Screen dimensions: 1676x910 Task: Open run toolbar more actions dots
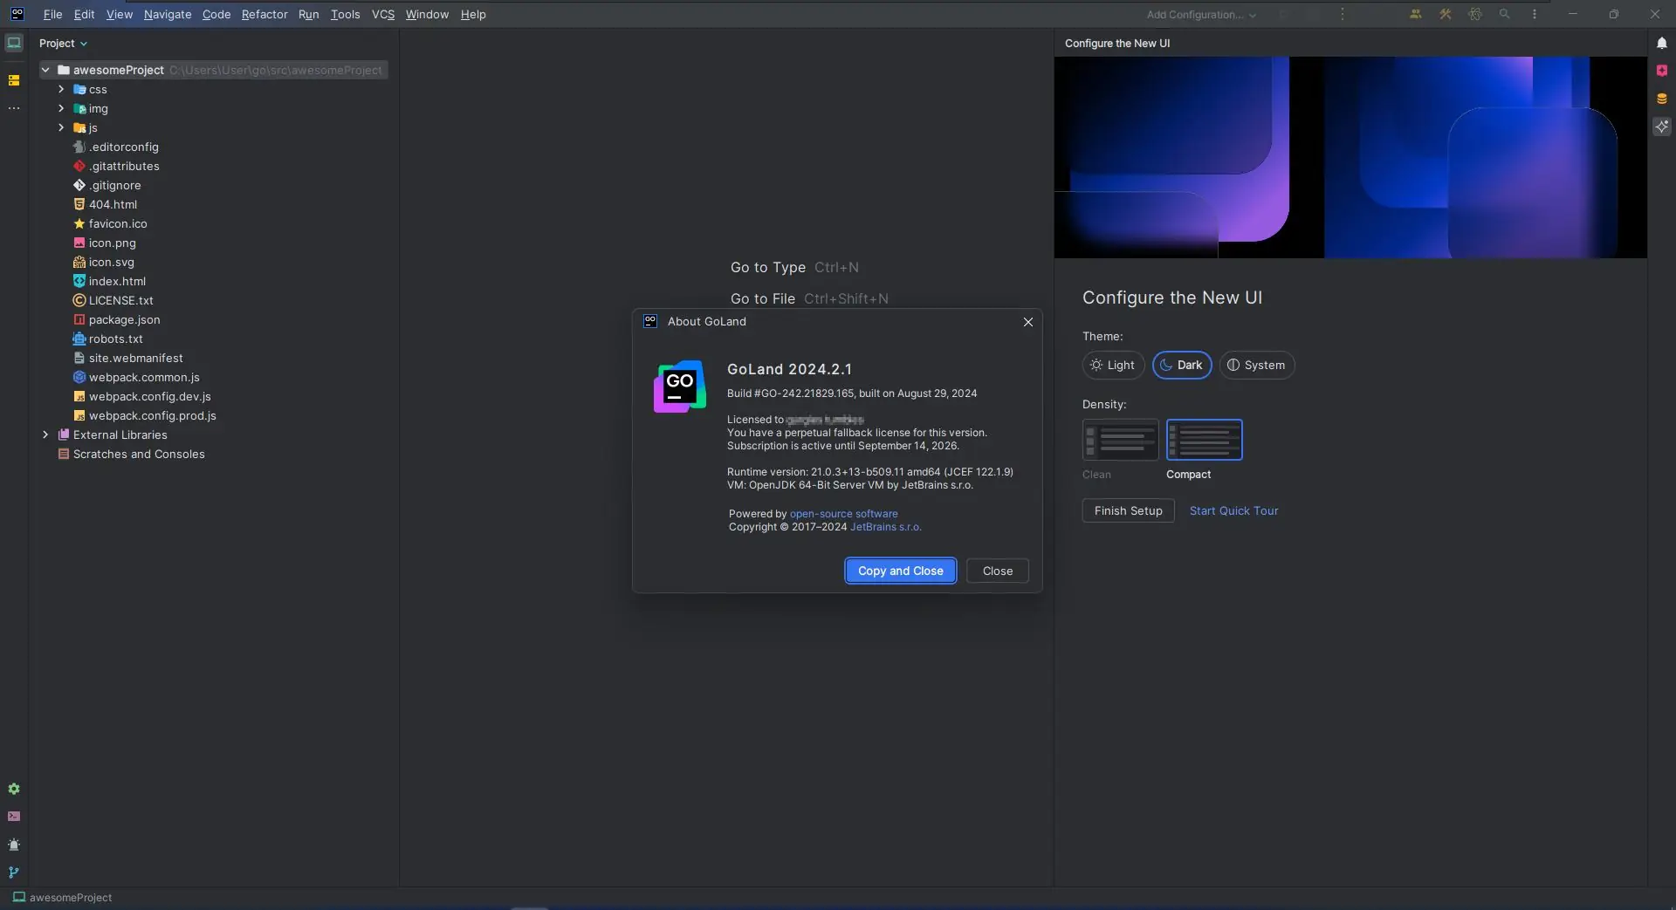pyautogui.click(x=1343, y=14)
